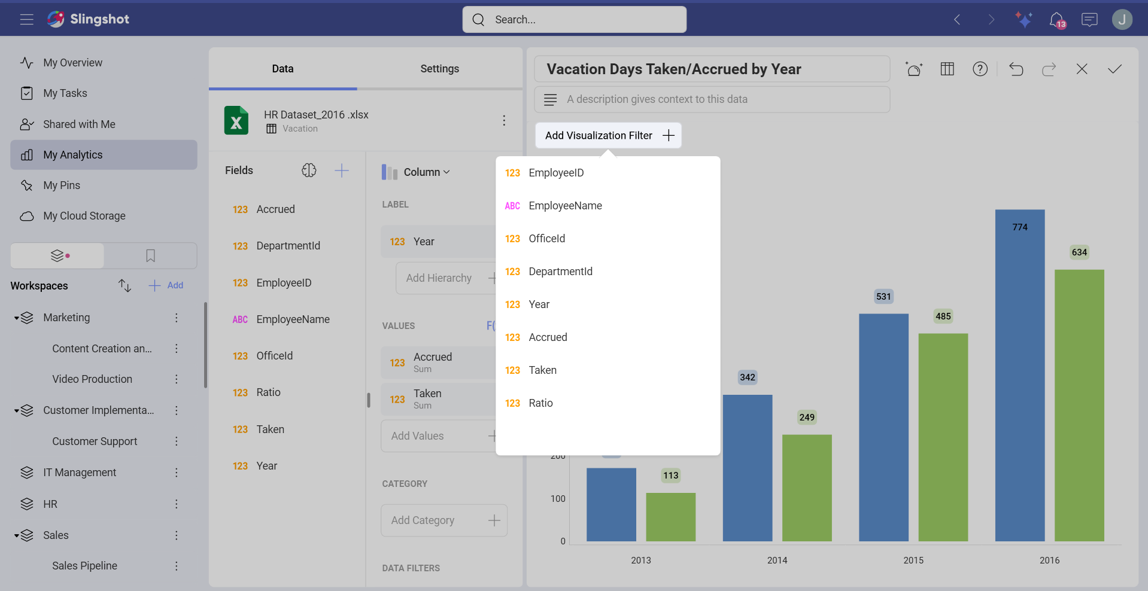The width and height of the screenshot is (1148, 591).
Task: Select My Analytics in sidebar
Action: tap(104, 155)
